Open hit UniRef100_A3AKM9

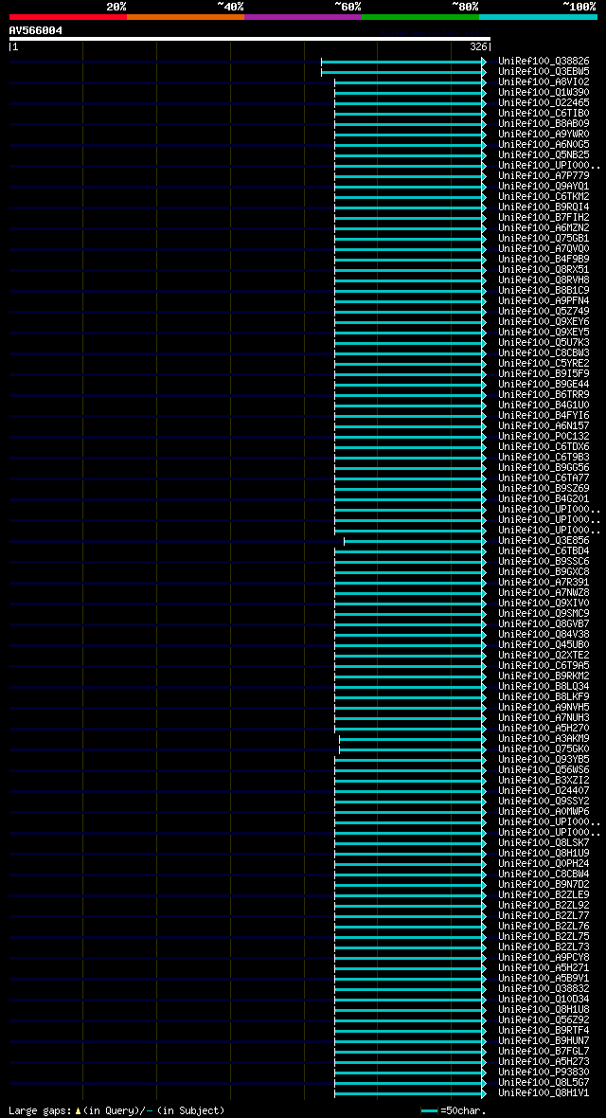click(x=544, y=738)
